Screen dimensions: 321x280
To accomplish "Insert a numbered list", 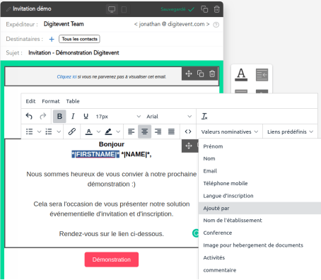I will coord(49,132).
